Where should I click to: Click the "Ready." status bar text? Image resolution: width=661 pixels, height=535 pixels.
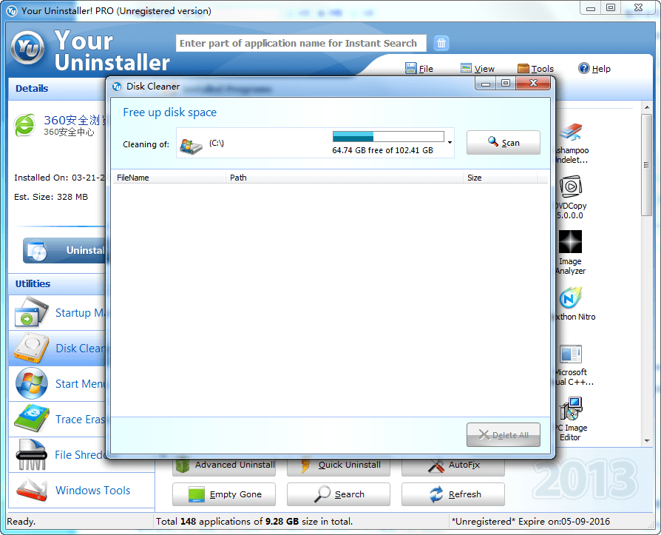click(x=21, y=522)
